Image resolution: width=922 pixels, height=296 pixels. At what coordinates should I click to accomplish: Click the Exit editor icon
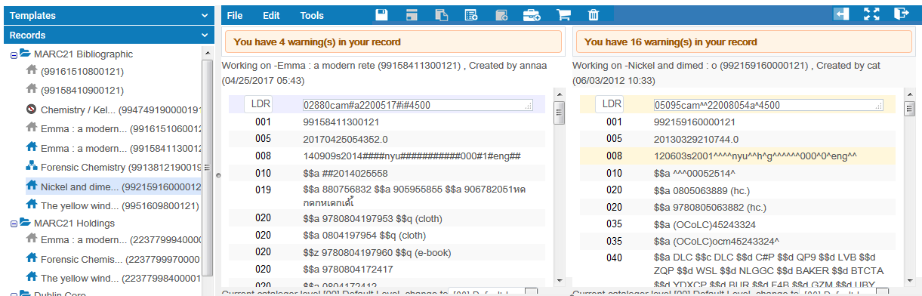point(901,14)
